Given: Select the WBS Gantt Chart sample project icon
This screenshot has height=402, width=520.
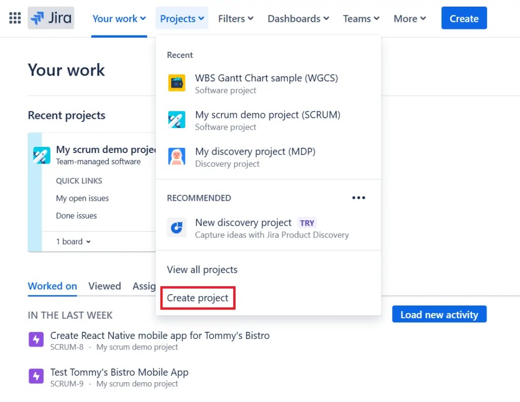Looking at the screenshot, I should click(176, 83).
